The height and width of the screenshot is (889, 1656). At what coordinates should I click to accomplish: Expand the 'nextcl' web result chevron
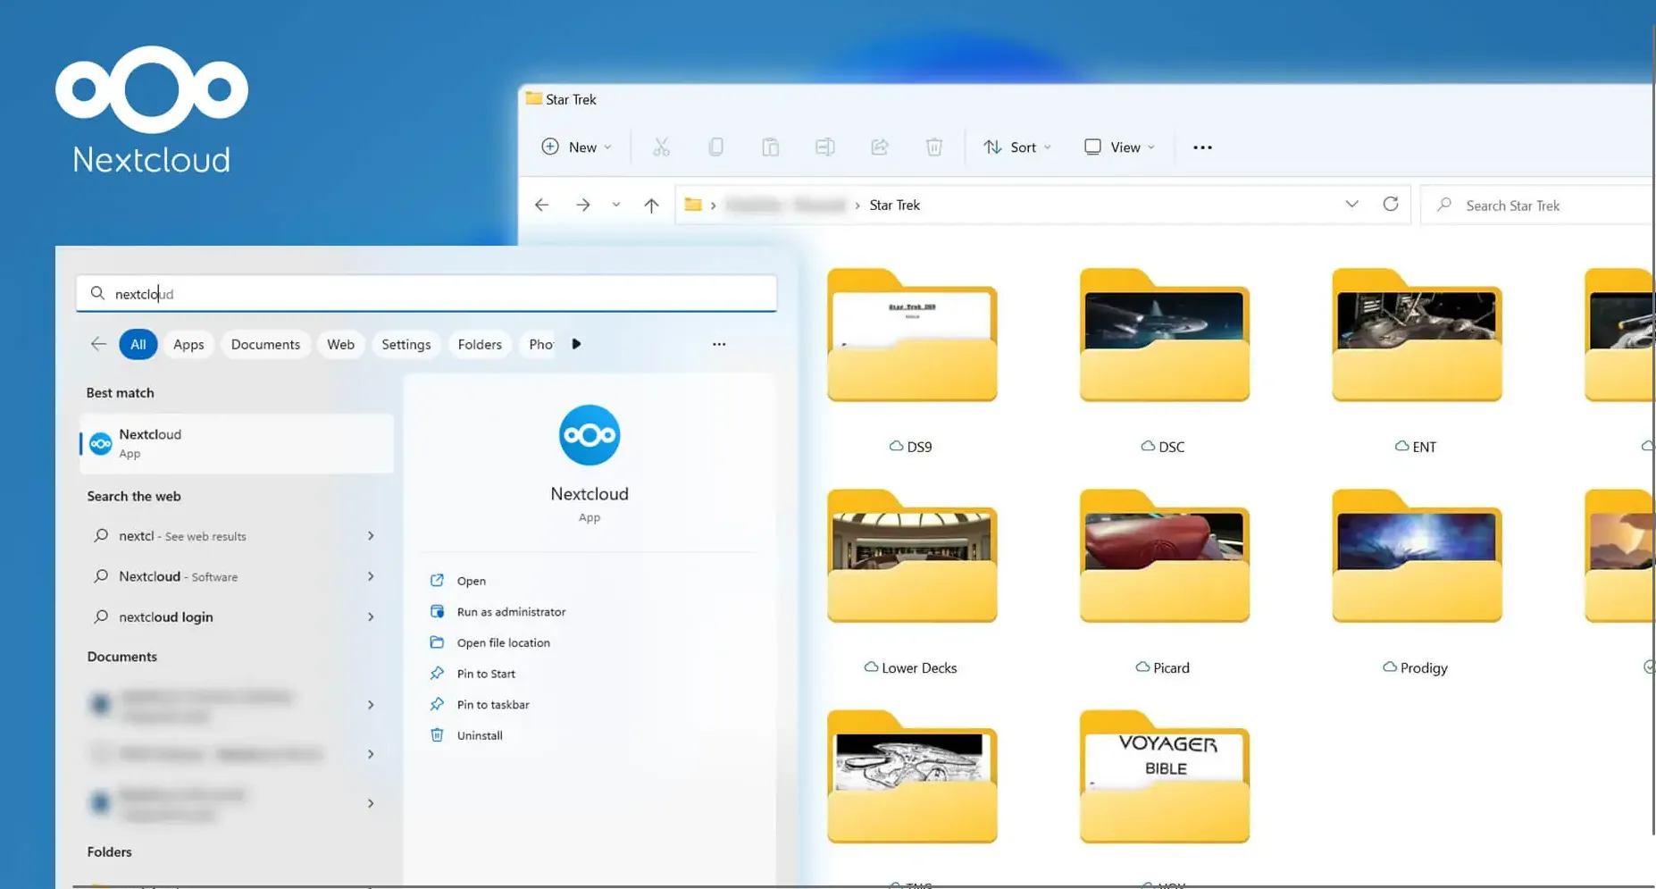(x=371, y=536)
